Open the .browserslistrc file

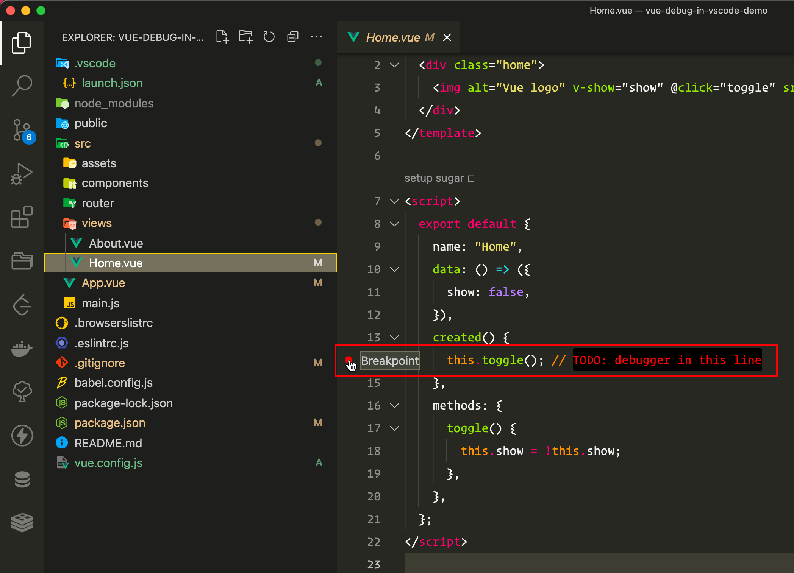191,323
